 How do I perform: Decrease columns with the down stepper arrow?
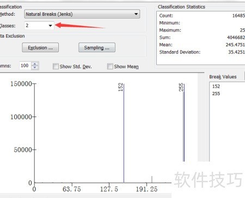click(35, 67)
